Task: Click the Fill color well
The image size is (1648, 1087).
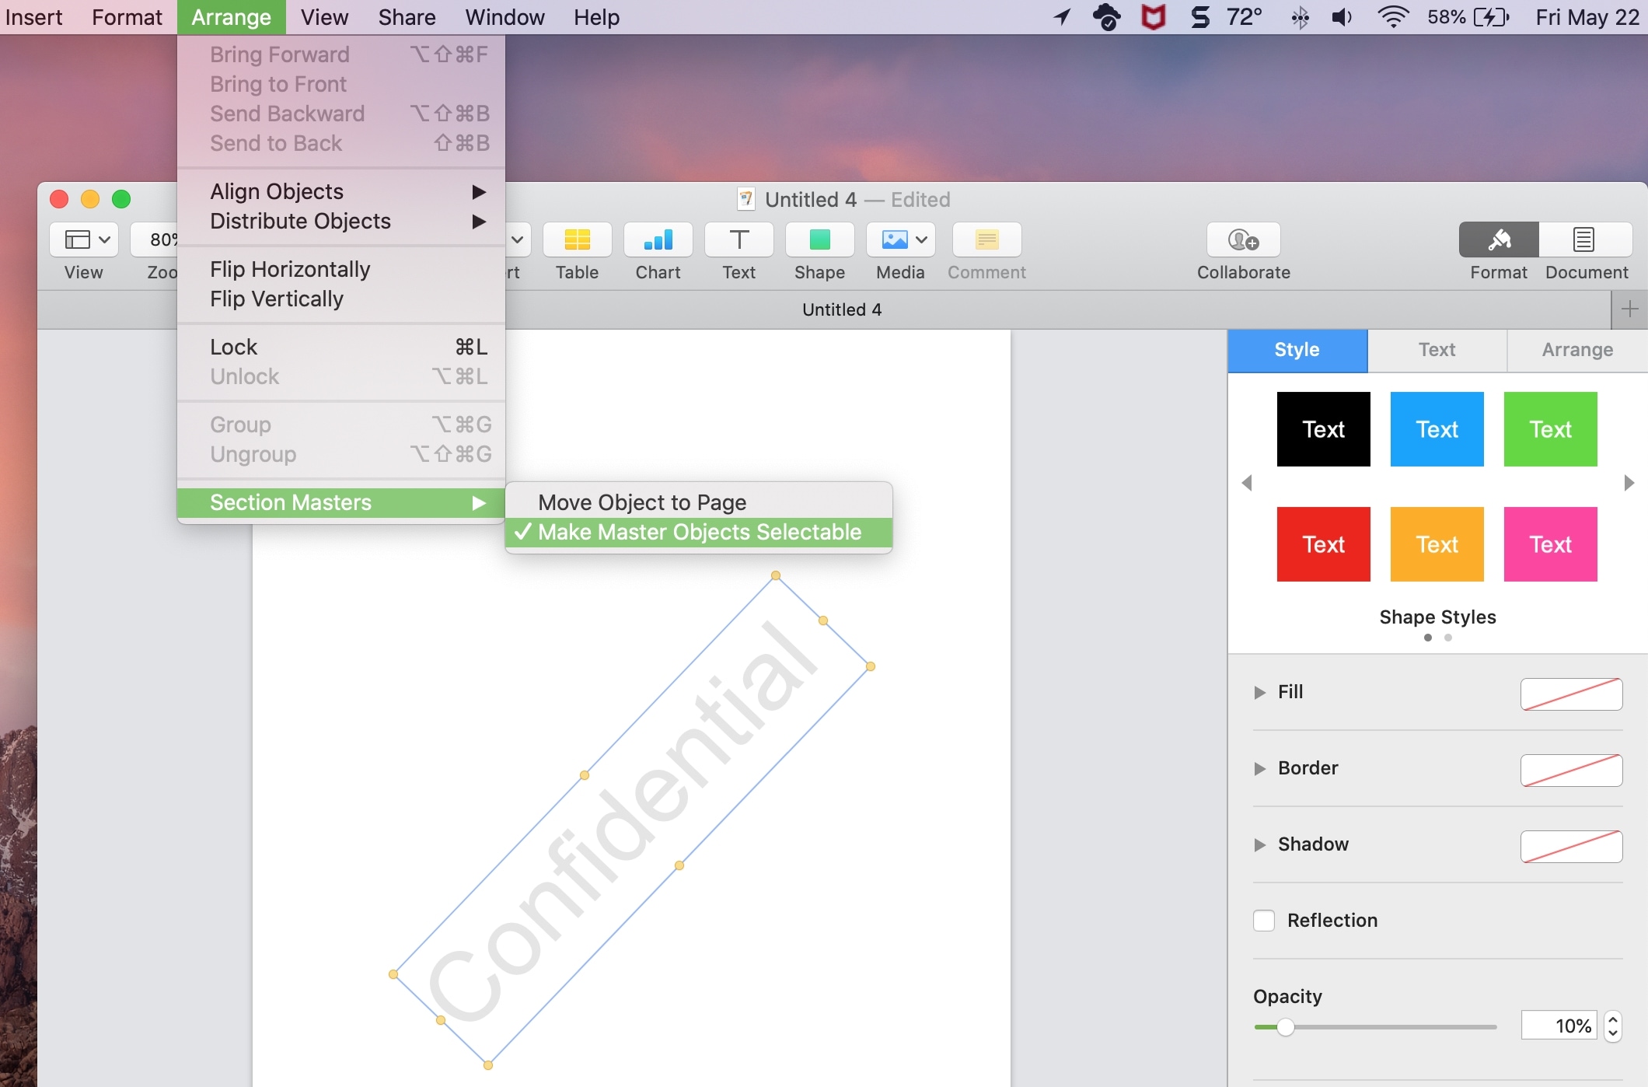Action: (1571, 694)
